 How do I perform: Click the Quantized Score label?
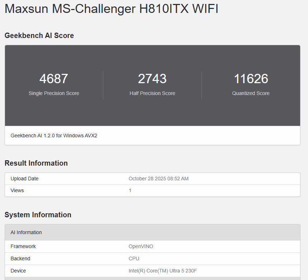point(251,93)
